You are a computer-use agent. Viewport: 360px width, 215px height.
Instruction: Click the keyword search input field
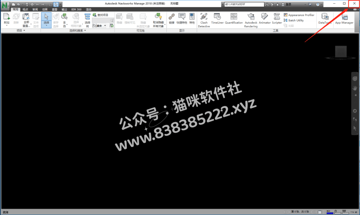244,4
